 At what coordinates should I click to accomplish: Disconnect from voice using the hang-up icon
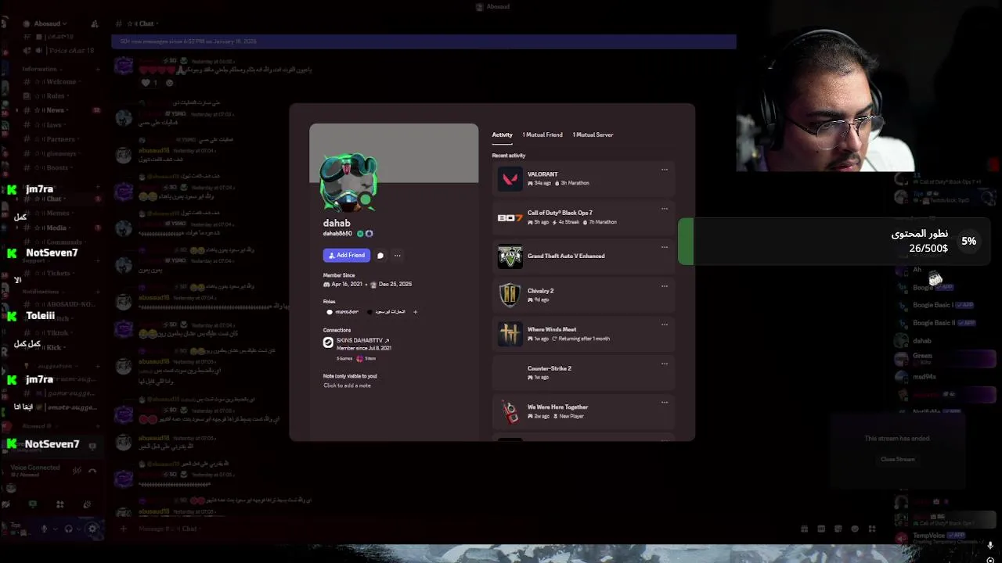click(x=92, y=471)
